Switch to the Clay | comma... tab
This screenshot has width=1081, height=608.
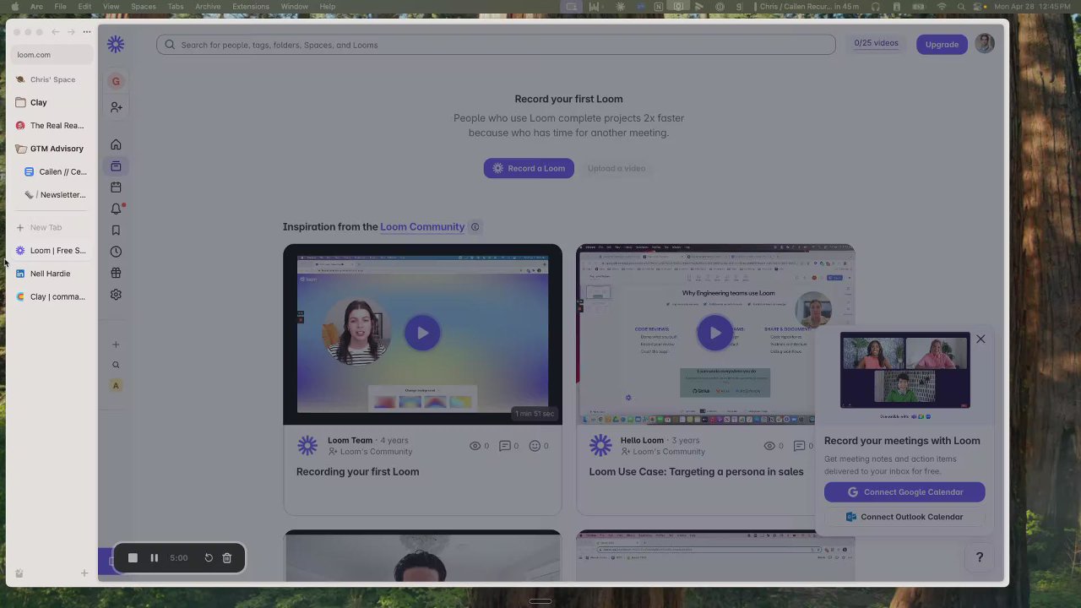coord(51,296)
